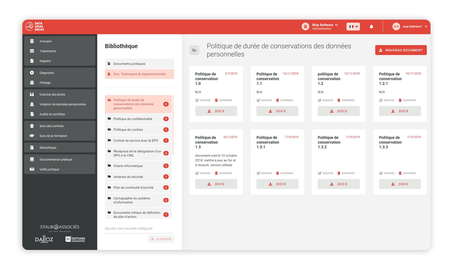
Task: Open Cartographie du système d'information category
Action: click(138, 200)
